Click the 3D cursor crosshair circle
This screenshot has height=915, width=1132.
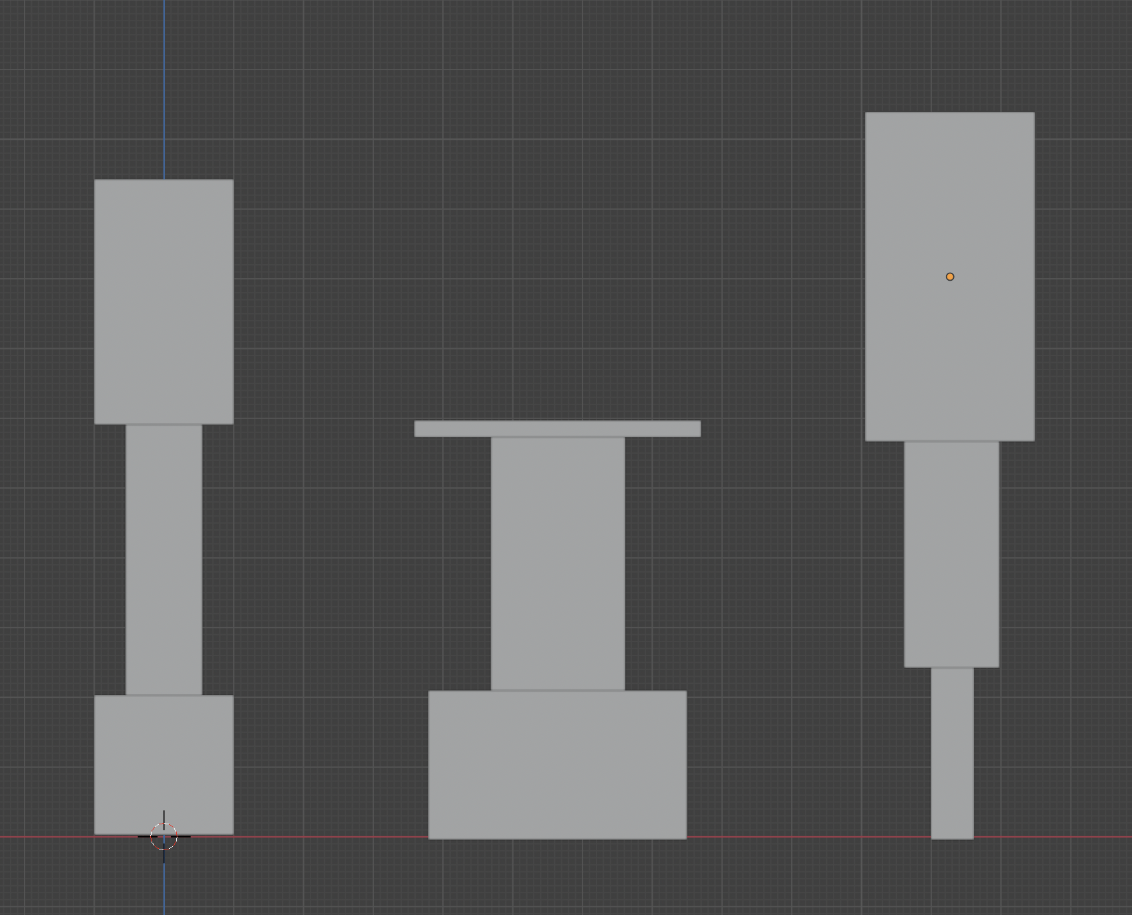(x=164, y=837)
